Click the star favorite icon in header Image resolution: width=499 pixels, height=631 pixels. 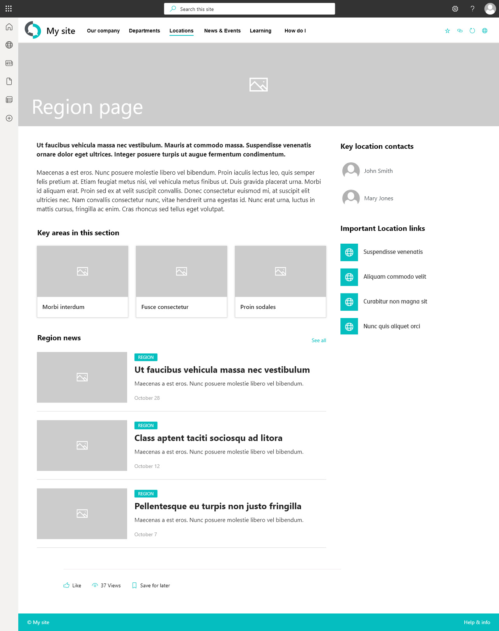pos(447,31)
